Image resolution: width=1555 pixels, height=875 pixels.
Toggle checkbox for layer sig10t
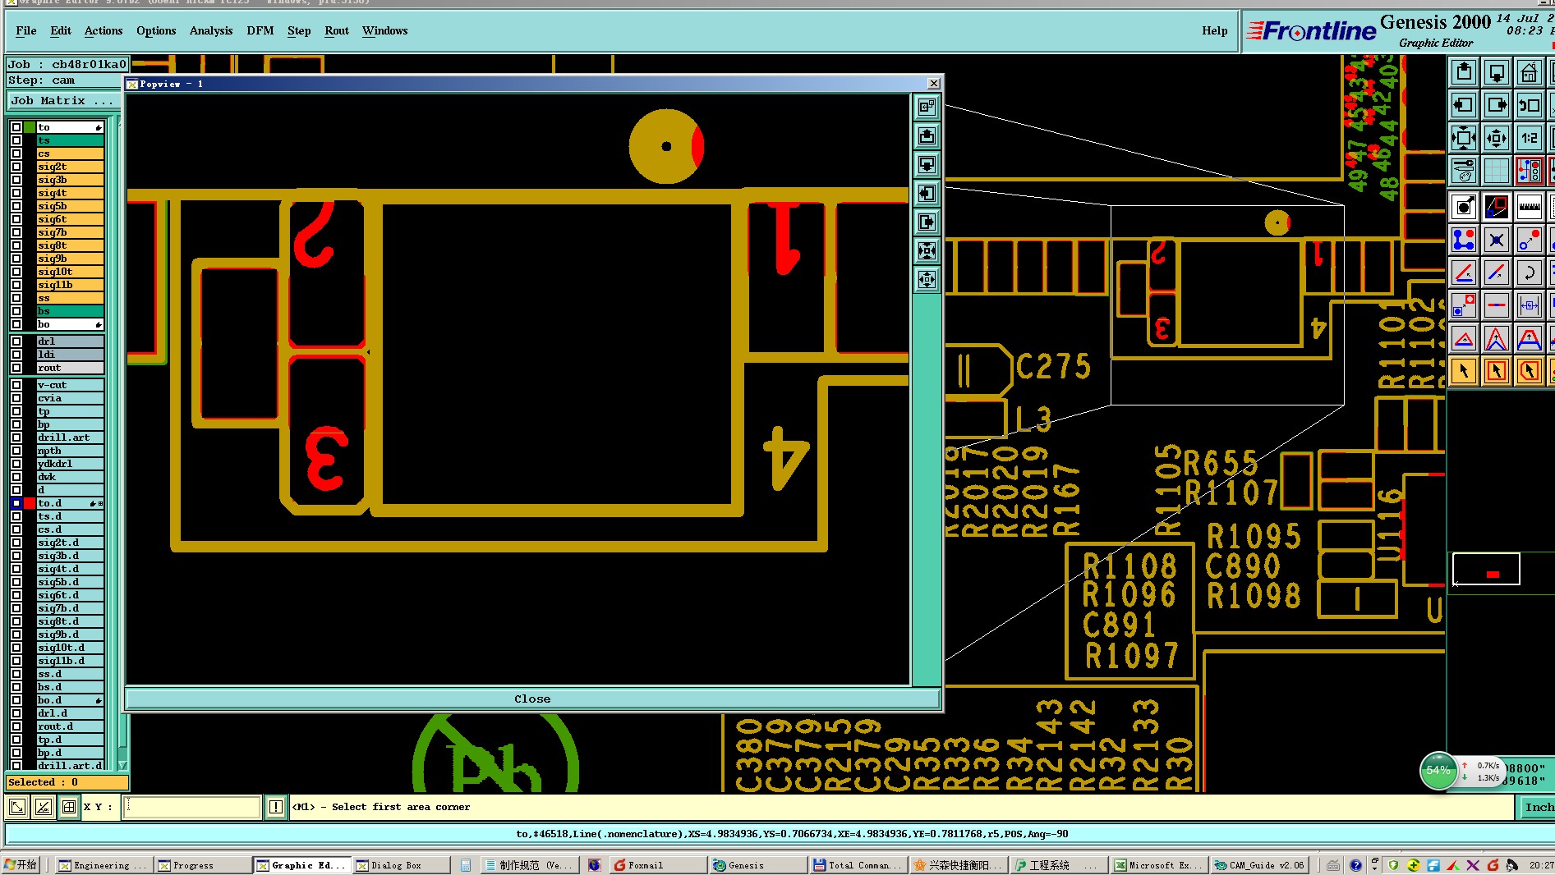point(16,272)
